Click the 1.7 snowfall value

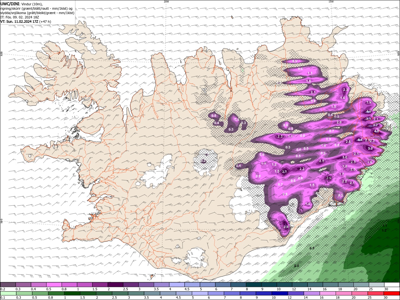click(342, 174)
